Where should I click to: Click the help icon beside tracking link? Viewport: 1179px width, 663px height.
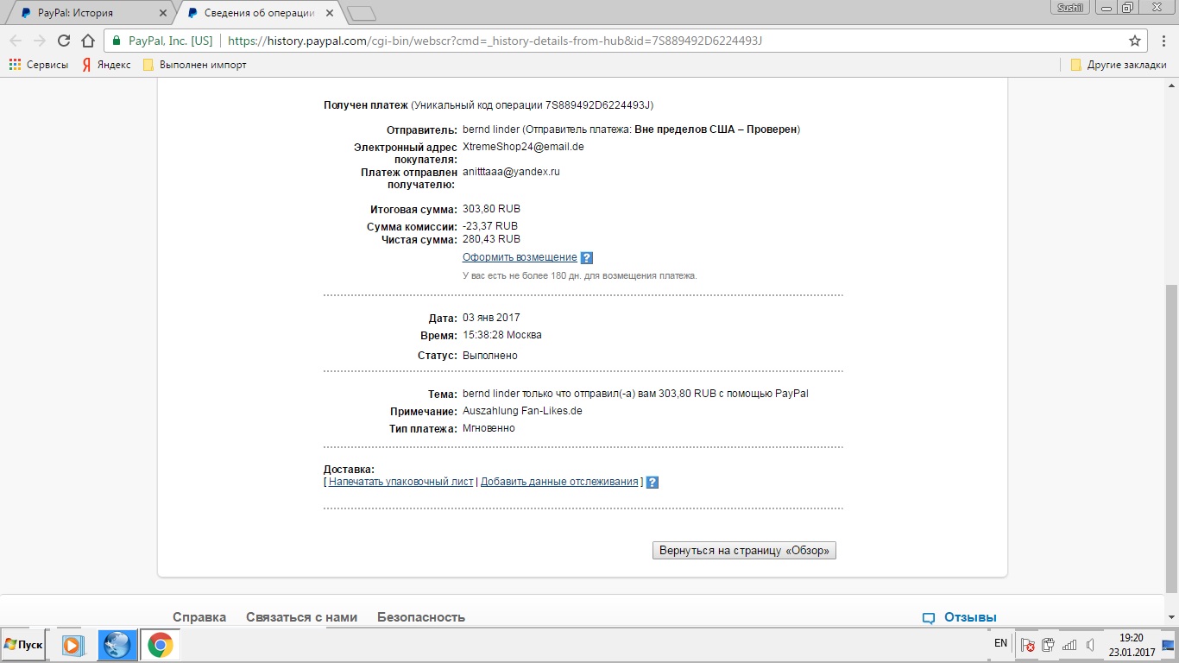[653, 483]
